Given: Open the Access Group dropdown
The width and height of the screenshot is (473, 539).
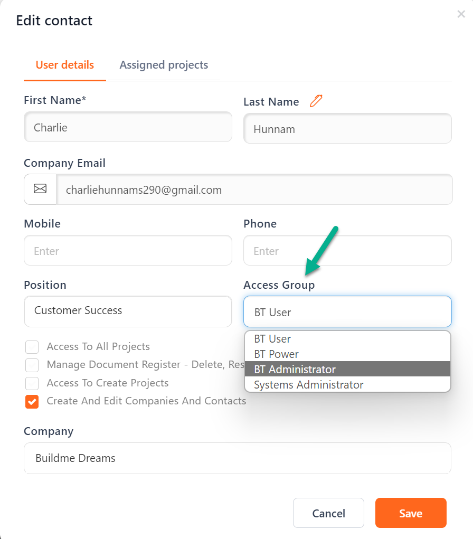Looking at the screenshot, I should click(347, 311).
